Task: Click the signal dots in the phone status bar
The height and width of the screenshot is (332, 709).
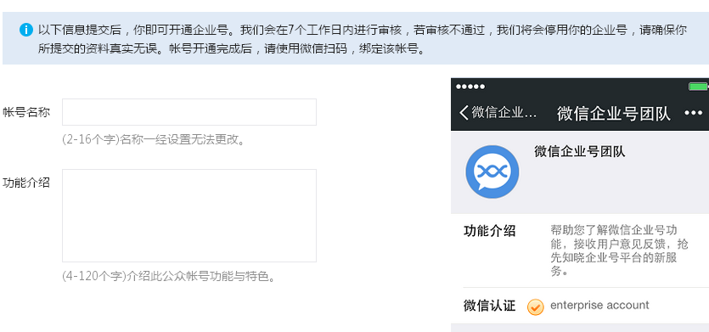Action: [470, 87]
